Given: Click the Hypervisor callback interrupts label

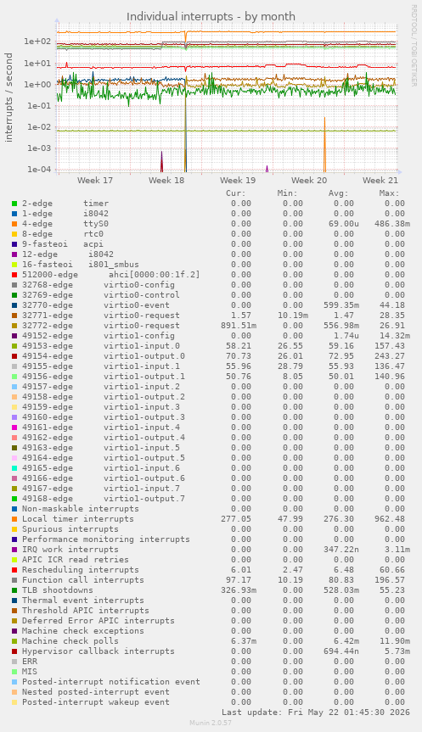Looking at the screenshot, I should coord(98,651).
